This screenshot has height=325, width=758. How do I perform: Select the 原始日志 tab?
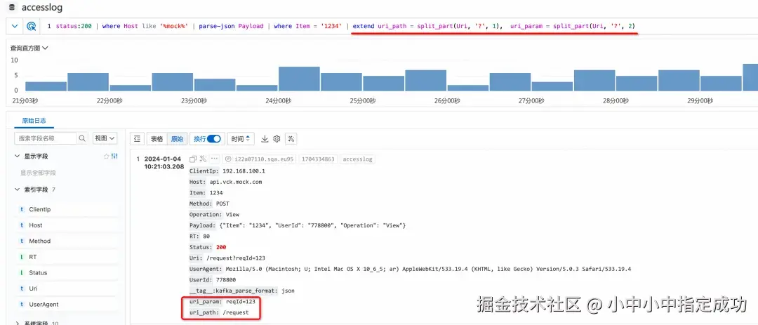(34, 121)
